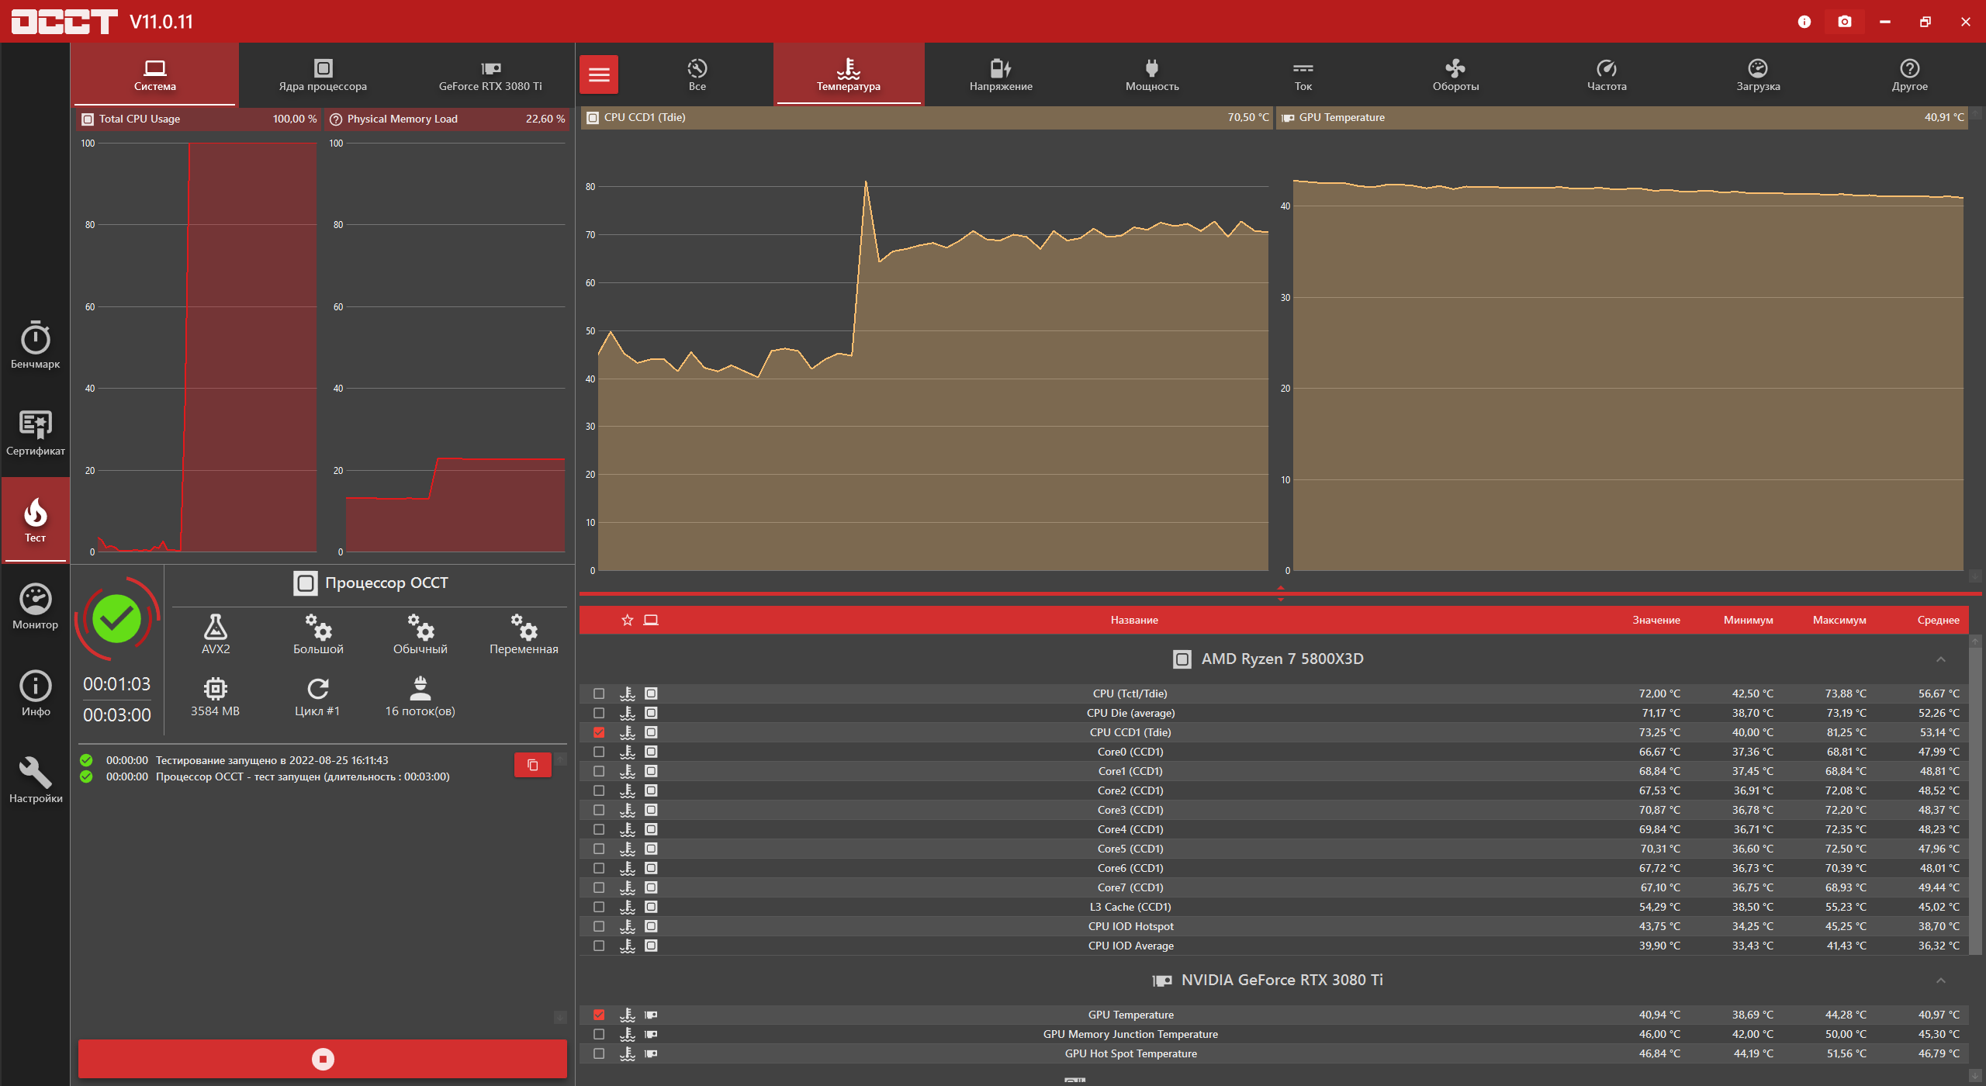Switch to the Напряжение tab
Image resolution: width=1986 pixels, height=1086 pixels.
pyautogui.click(x=1001, y=75)
